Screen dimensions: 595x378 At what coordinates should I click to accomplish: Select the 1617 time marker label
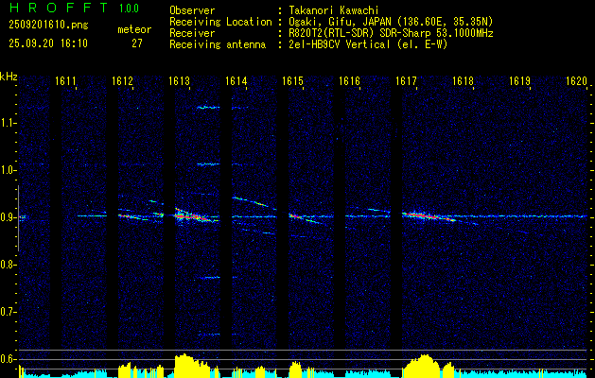click(x=406, y=80)
